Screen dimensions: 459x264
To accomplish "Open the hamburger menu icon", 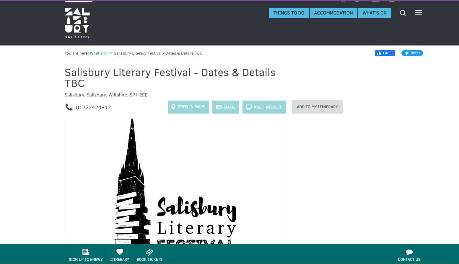I will coord(419,13).
